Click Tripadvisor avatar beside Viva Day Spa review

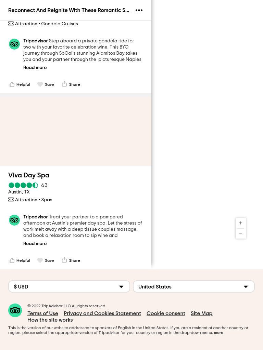point(14,220)
